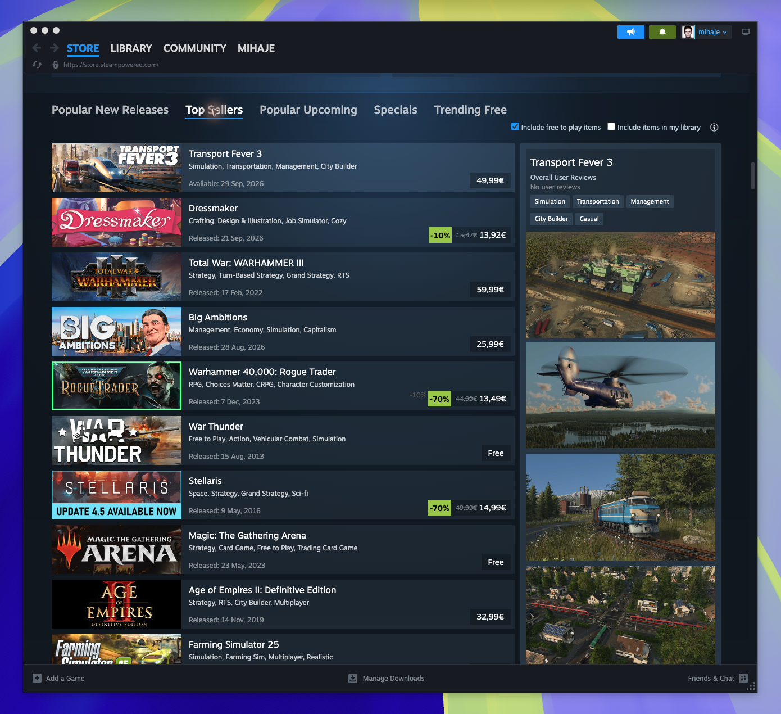Open the announcements megaphone button
The width and height of the screenshot is (781, 714).
(631, 32)
